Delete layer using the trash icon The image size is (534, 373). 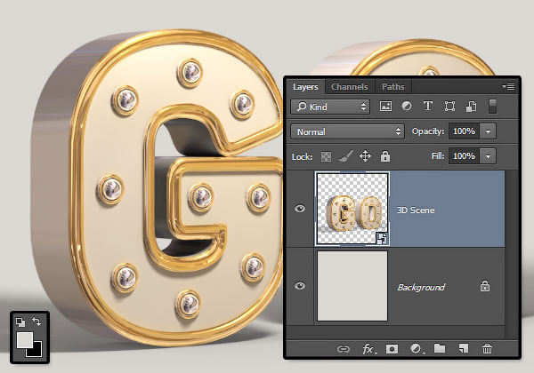click(486, 349)
